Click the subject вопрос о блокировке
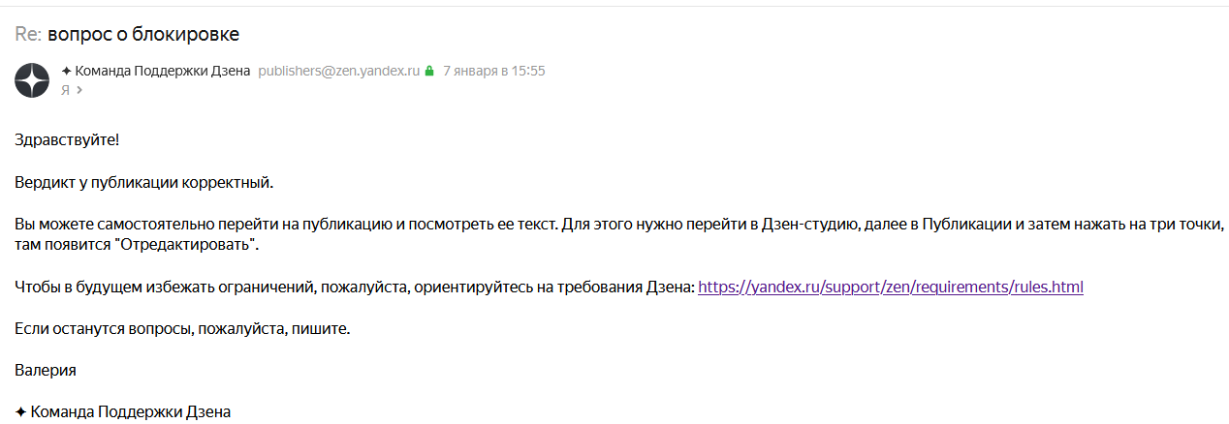 pos(143,34)
